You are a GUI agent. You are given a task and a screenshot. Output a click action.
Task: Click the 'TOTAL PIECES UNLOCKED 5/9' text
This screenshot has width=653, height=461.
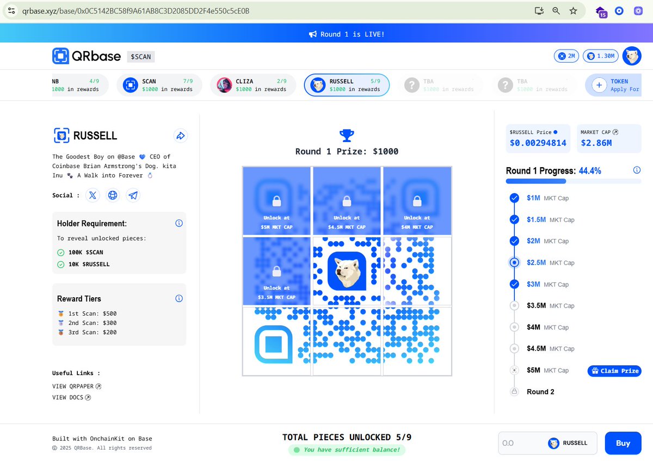click(x=347, y=437)
